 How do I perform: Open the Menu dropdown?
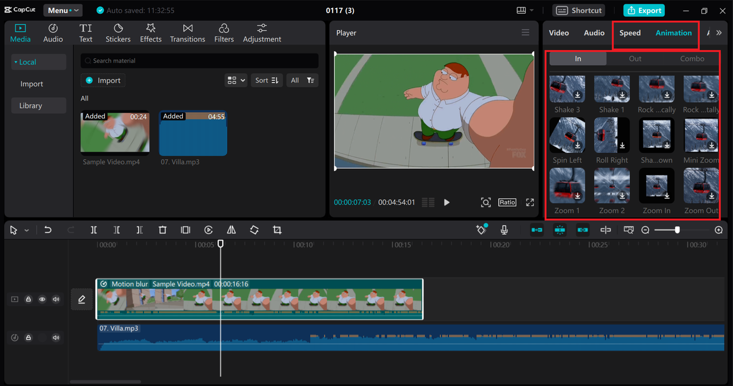tap(62, 10)
